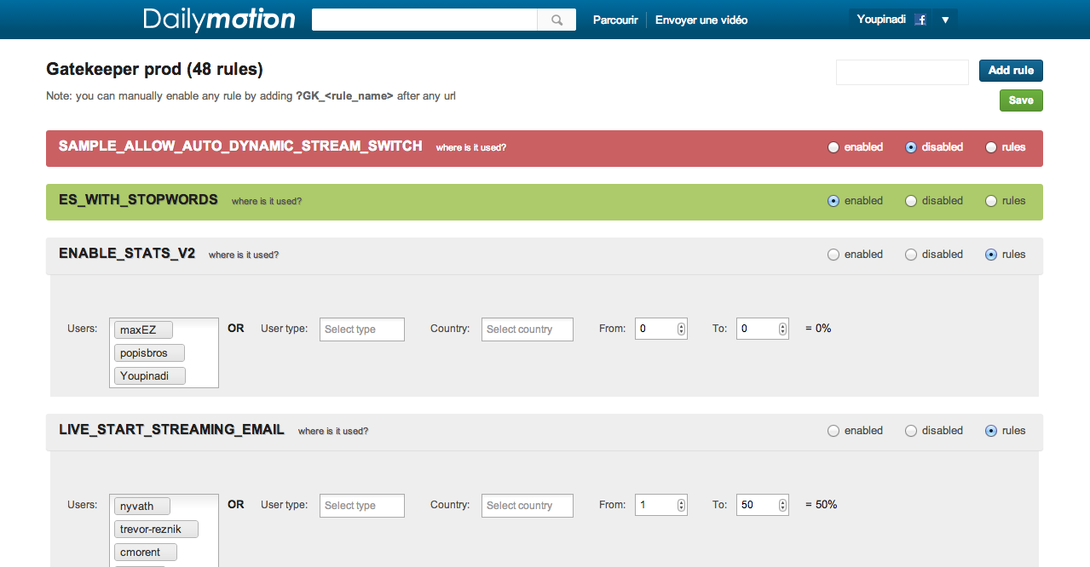Click the search magnifier icon

point(557,20)
